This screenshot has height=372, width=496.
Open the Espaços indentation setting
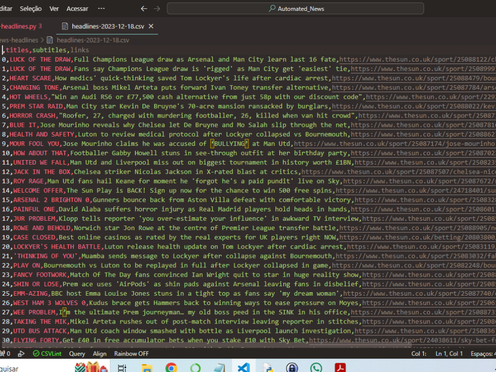point(483,354)
